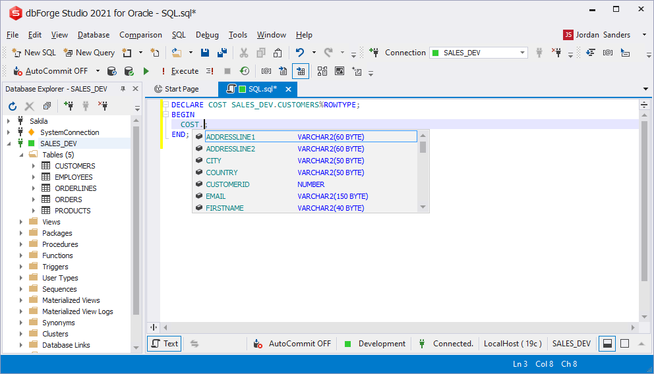Click the New Connection plug icon in main toolbar
654x374 pixels.
tap(374, 53)
